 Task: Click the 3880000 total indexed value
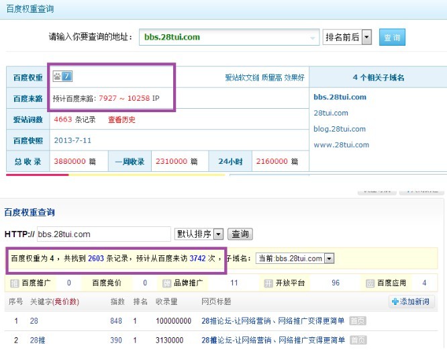pos(70,161)
